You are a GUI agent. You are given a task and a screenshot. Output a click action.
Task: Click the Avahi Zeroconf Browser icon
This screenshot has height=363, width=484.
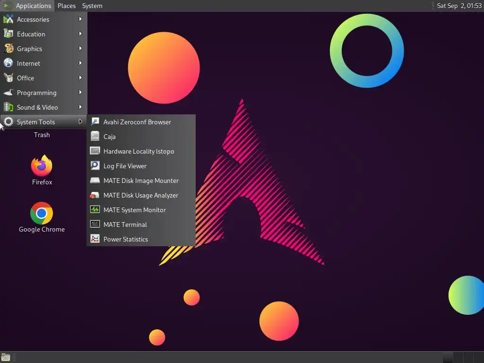click(95, 121)
